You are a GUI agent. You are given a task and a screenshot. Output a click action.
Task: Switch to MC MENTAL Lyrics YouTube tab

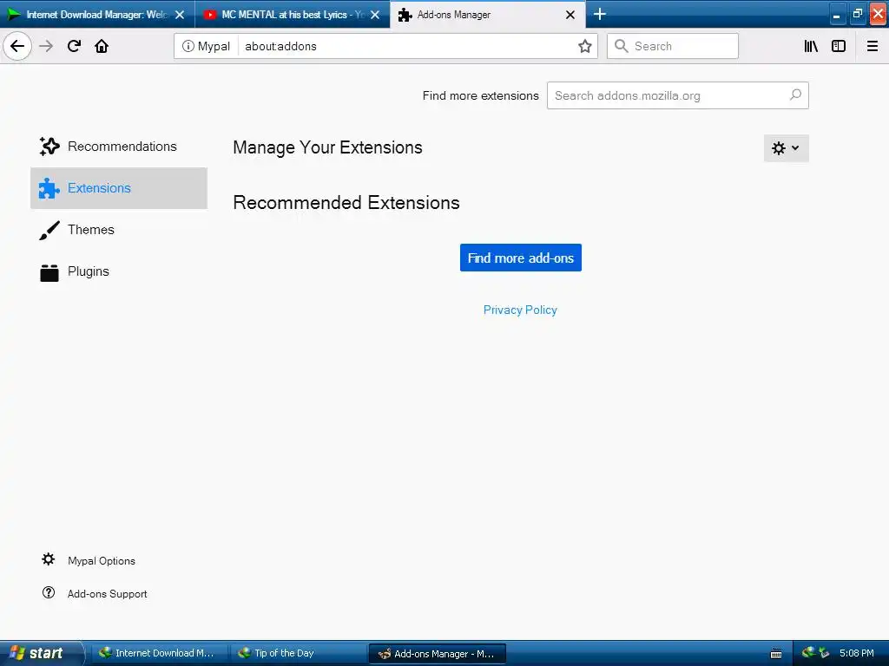(293, 14)
